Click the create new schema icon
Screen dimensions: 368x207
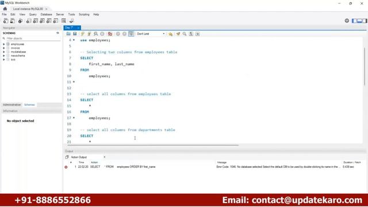[x=29, y=21]
